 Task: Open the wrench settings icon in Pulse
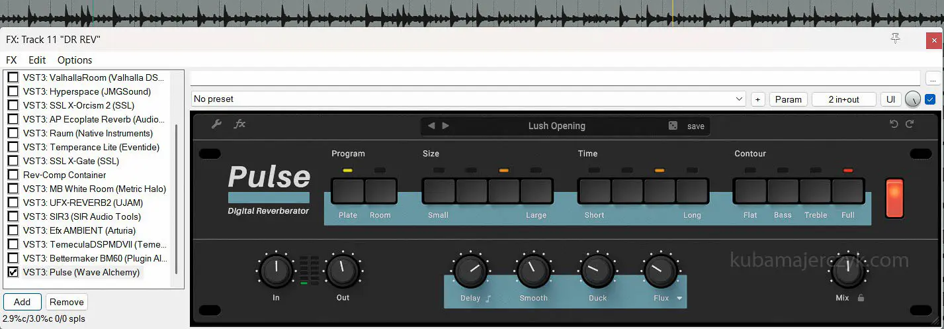pyautogui.click(x=216, y=124)
